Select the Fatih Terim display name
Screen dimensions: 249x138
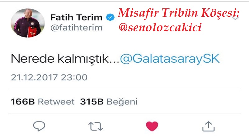point(76,17)
